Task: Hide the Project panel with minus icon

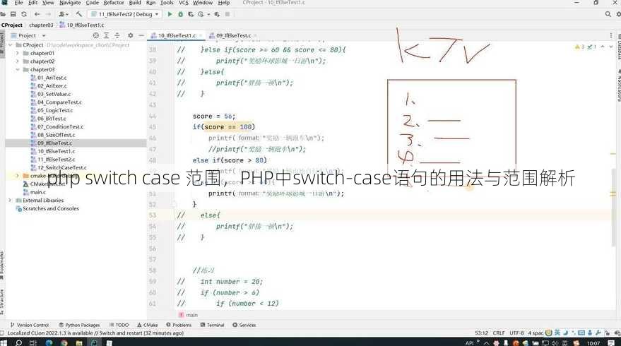Action: click(141, 35)
